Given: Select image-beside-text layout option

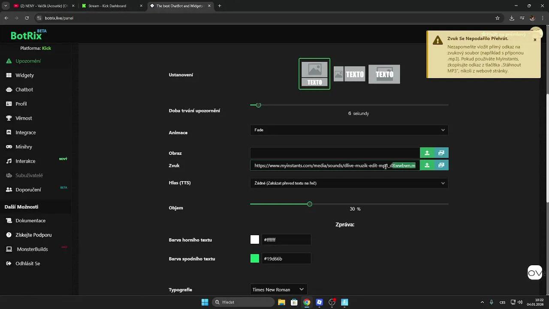Looking at the screenshot, I should pos(349,74).
